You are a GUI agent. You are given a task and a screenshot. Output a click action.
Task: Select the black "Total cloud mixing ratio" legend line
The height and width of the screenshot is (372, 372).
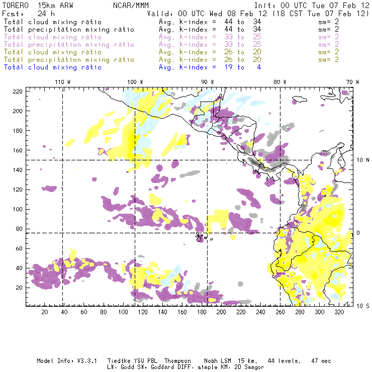pos(53,22)
